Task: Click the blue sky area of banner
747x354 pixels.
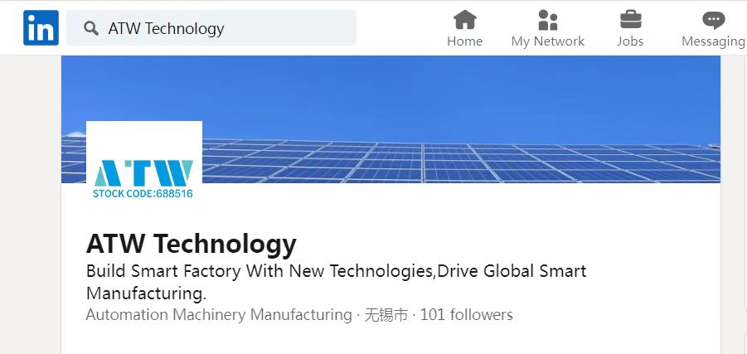Action: [x=390, y=95]
